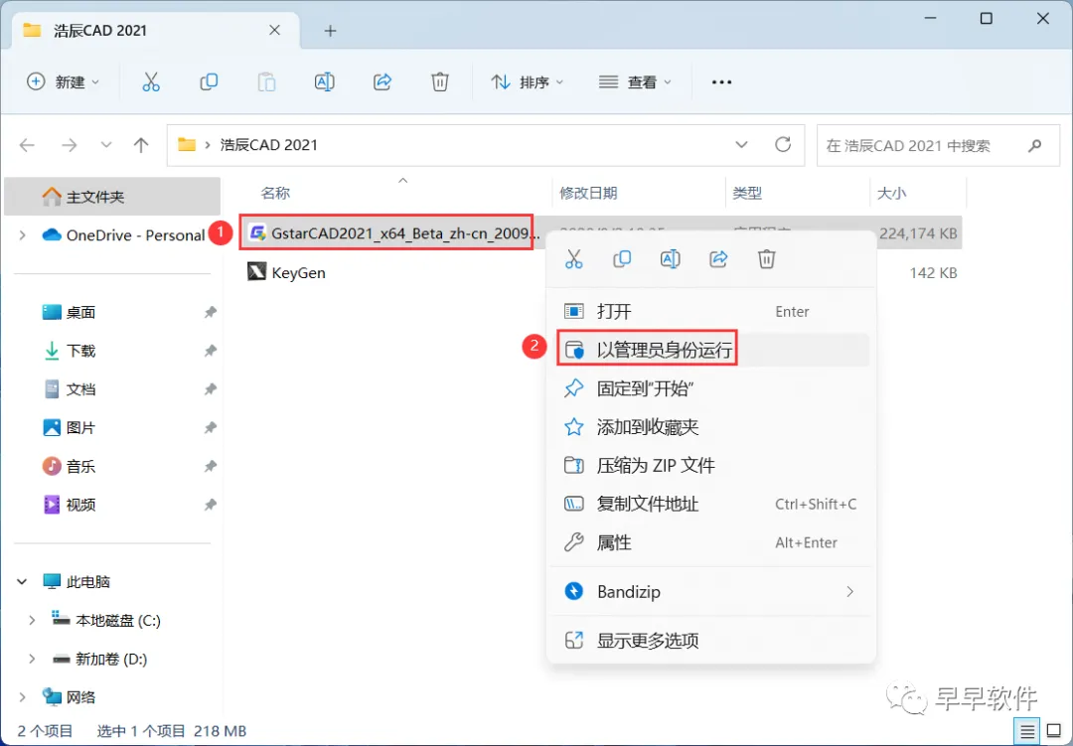Open the 新建 dropdown
Viewport: 1073px width, 746px height.
[63, 82]
